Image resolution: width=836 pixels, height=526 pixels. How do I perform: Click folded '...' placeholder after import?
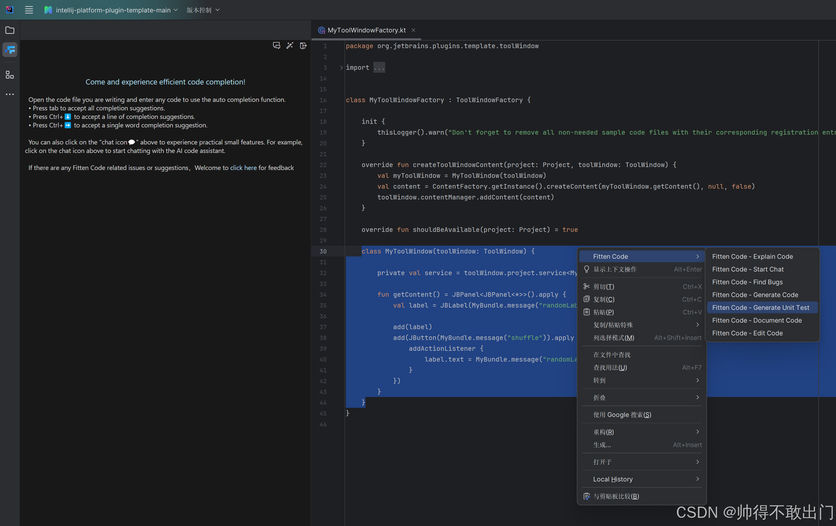pyautogui.click(x=379, y=67)
